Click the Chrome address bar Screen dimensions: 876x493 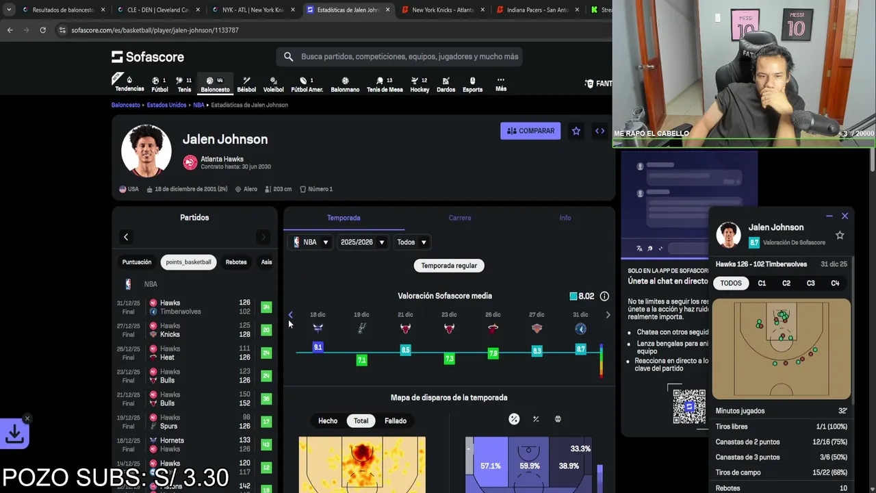click(328, 30)
